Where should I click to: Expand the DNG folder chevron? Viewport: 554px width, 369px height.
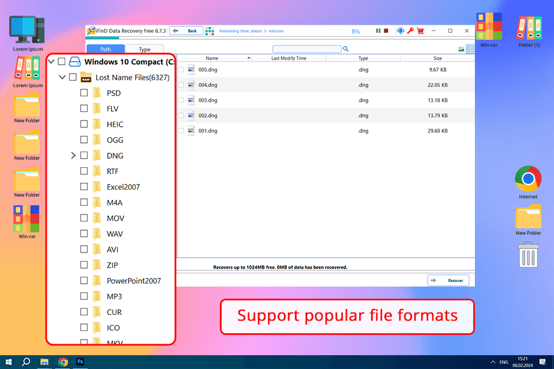(x=73, y=155)
